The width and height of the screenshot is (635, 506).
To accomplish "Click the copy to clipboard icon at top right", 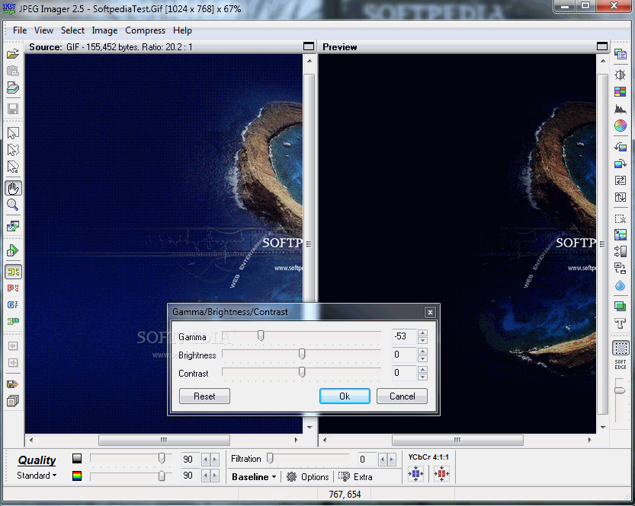I will click(x=620, y=54).
